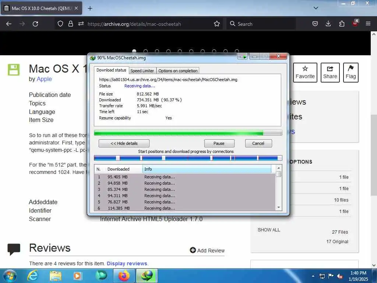Pause the MacOSCheetah.img download

[x=219, y=143]
